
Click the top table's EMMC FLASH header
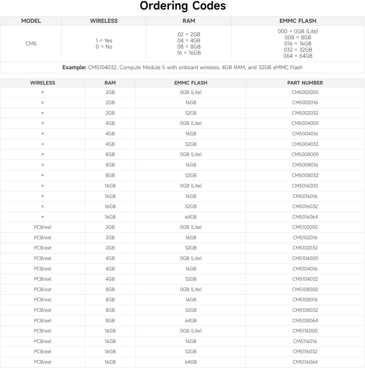[297, 21]
